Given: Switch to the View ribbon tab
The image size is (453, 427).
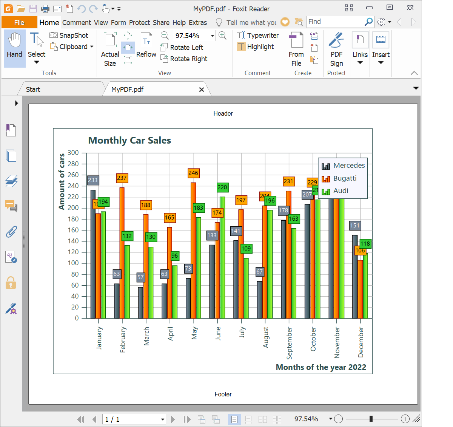Looking at the screenshot, I should 101,23.
